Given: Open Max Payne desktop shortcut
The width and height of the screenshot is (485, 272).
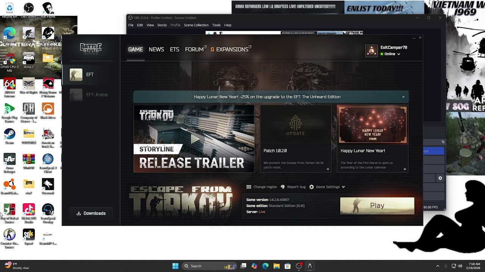Looking at the screenshot, I should pyautogui.click(x=48, y=10).
